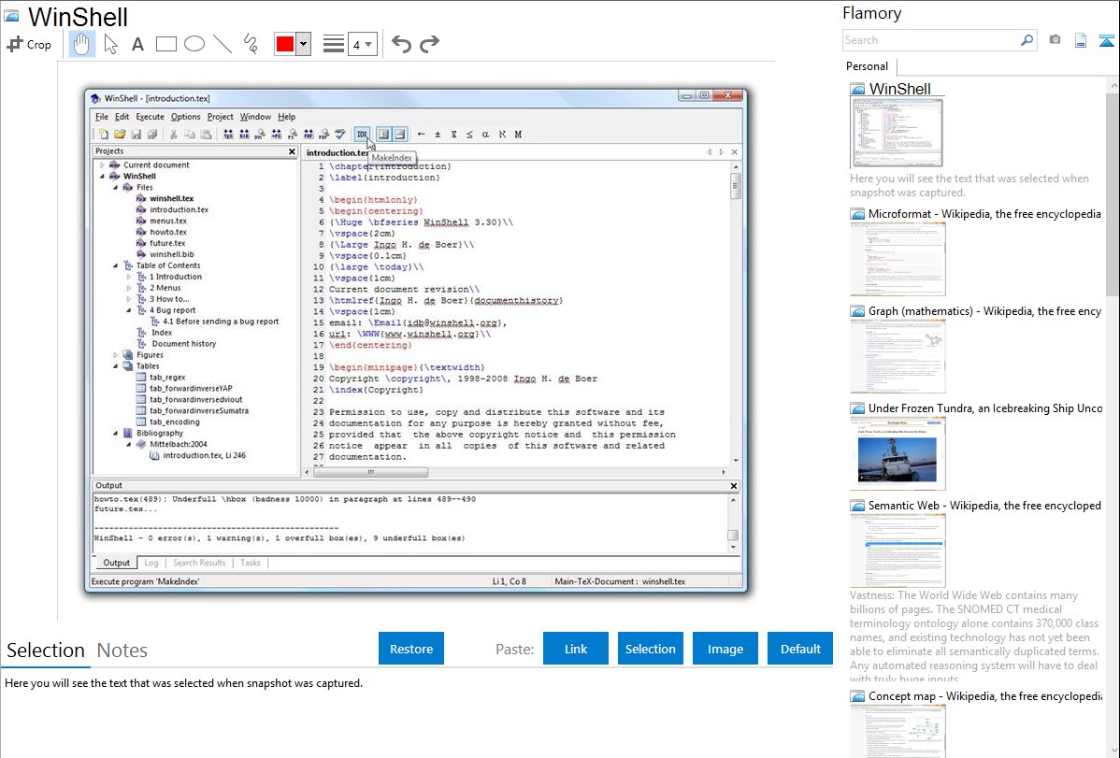Click the Default paste button
Screen dimensions: 1120x758
[x=800, y=649]
